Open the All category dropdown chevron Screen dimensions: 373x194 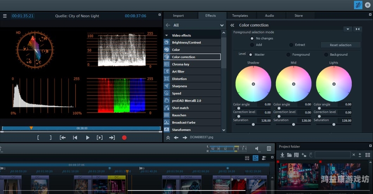[x=222, y=25]
